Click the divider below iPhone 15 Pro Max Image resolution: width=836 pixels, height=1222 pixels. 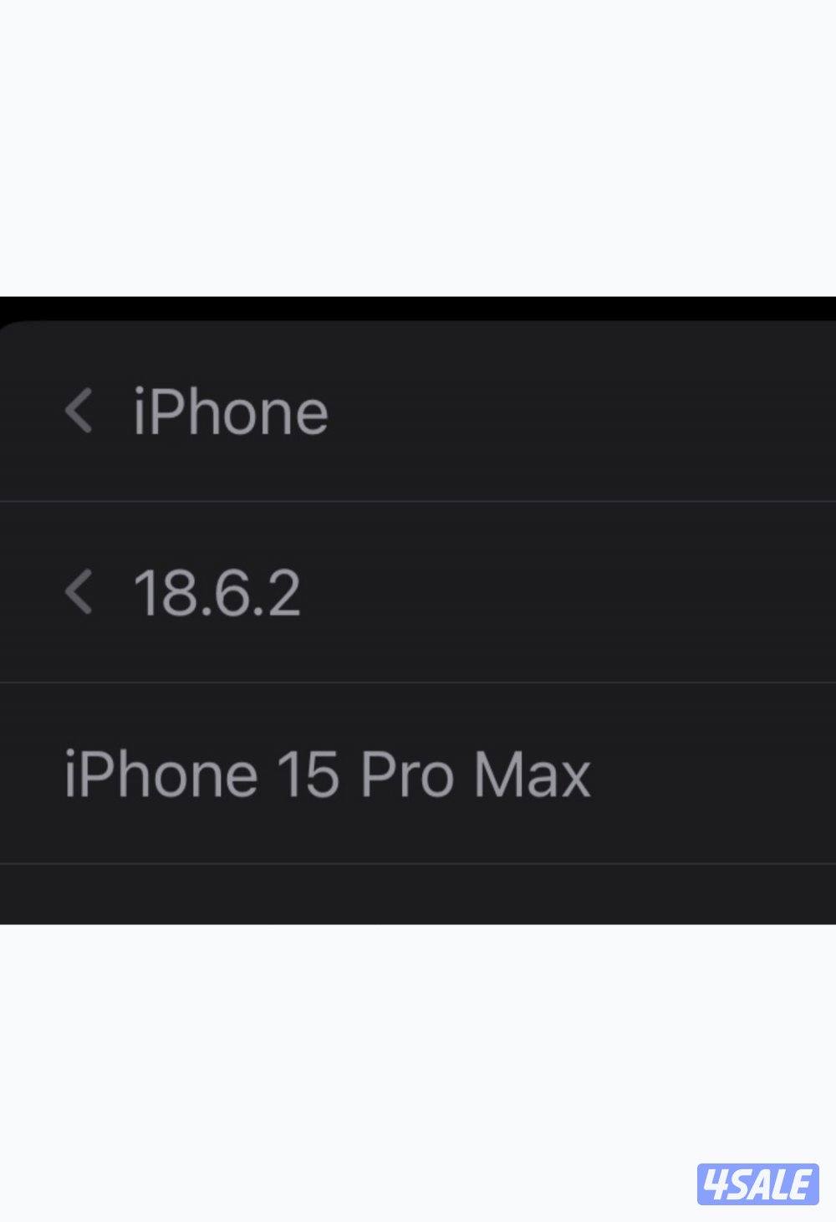click(x=418, y=863)
